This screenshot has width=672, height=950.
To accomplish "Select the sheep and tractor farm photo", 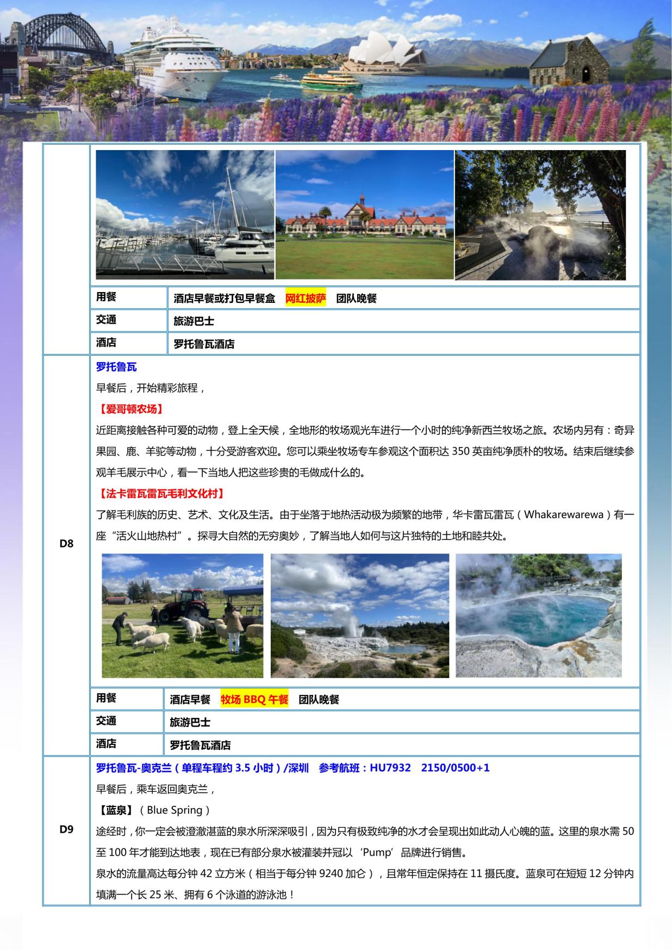I will (x=183, y=616).
